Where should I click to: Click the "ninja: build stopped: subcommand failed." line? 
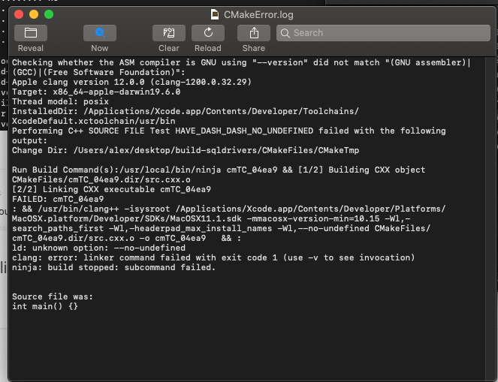pyautogui.click(x=113, y=267)
